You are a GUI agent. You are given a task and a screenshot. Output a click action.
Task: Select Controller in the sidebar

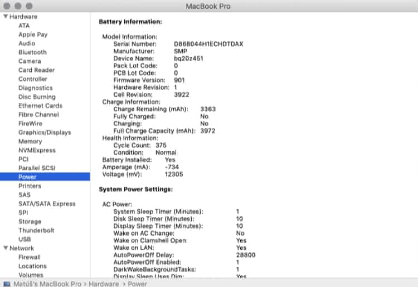pos(33,79)
